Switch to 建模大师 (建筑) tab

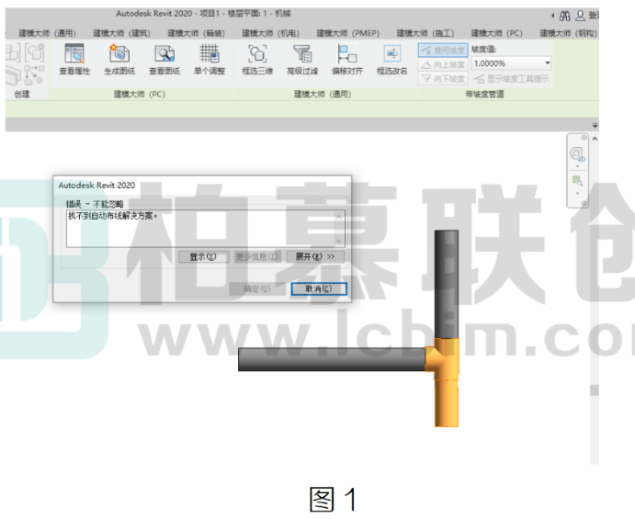(122, 33)
